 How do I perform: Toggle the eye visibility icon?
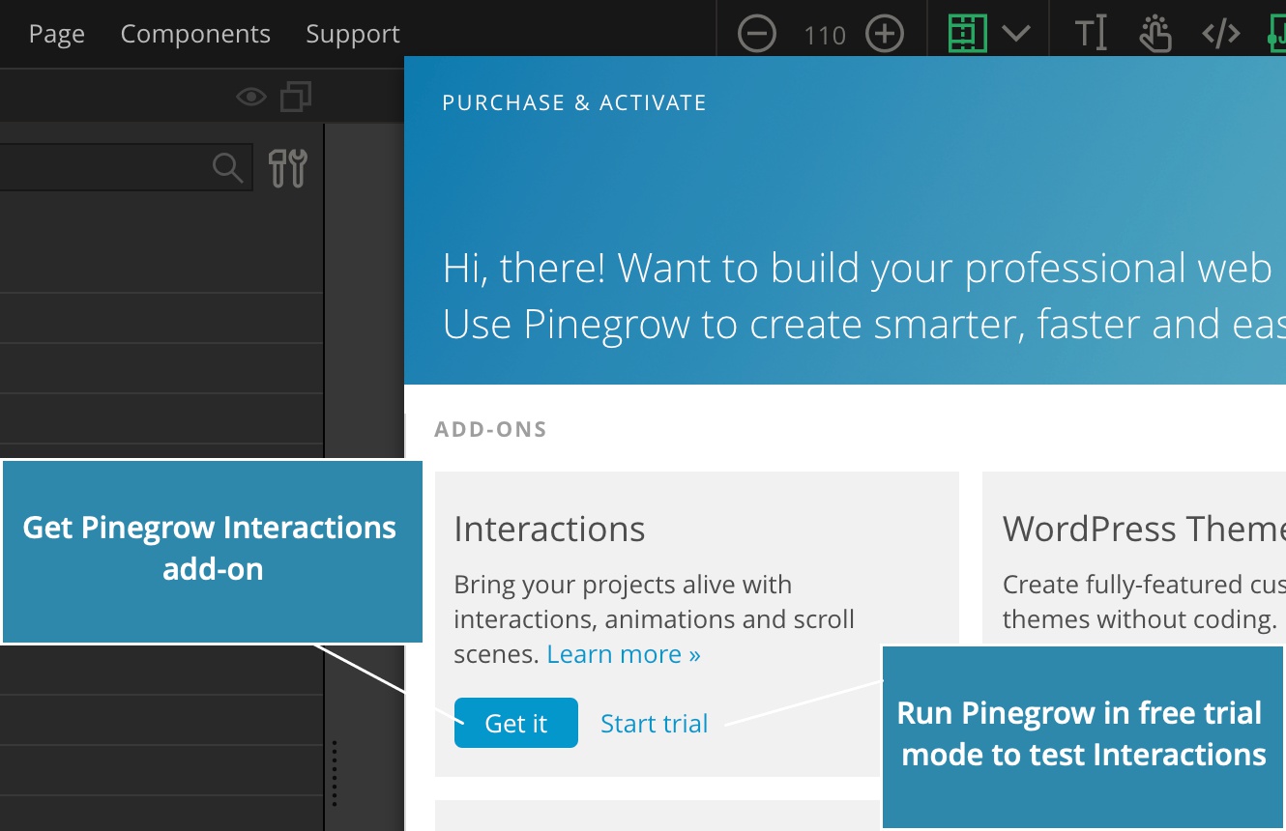pyautogui.click(x=251, y=96)
